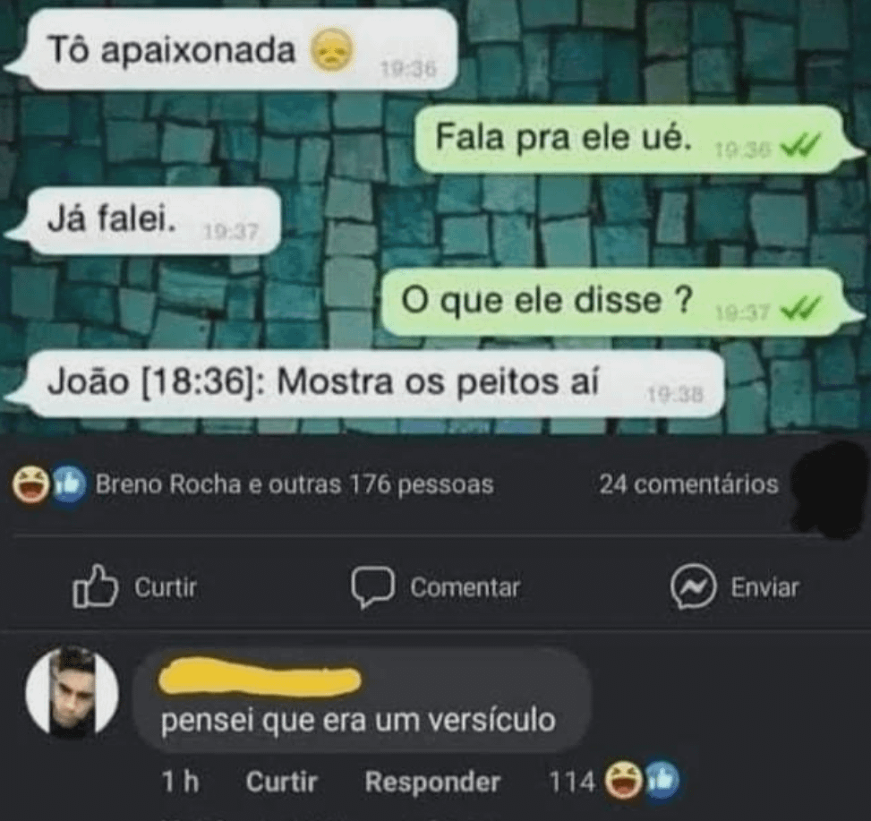Open the commenter's profile picture
The image size is (871, 821).
(x=73, y=691)
